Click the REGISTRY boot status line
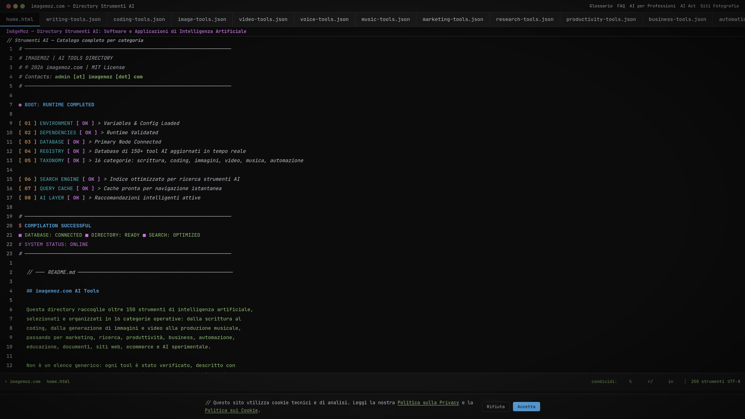Viewport: 745px width, 419px height. 132,151
